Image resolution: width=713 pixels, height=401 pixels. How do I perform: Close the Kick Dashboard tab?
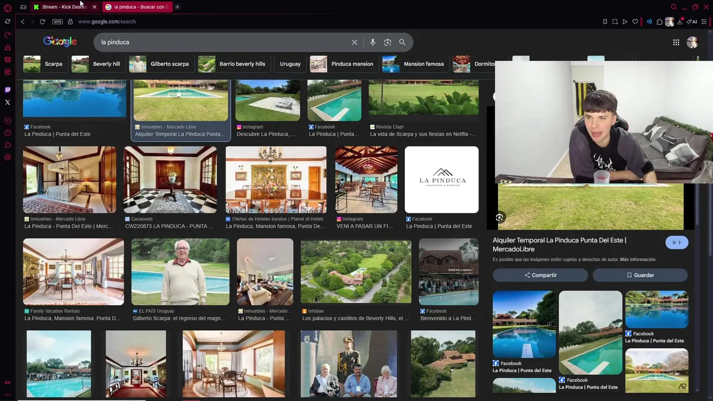(94, 7)
